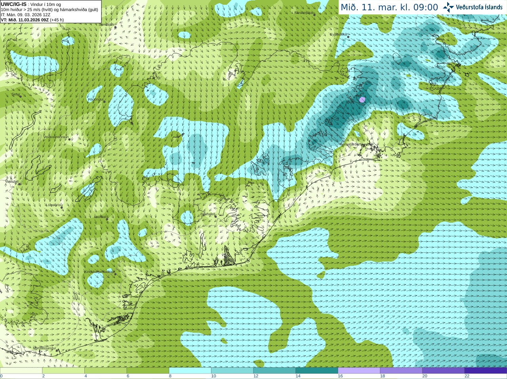This screenshot has height=379, width=507.
Task: Select the Veiðivatnahraun station marker
Action: pos(69,139)
